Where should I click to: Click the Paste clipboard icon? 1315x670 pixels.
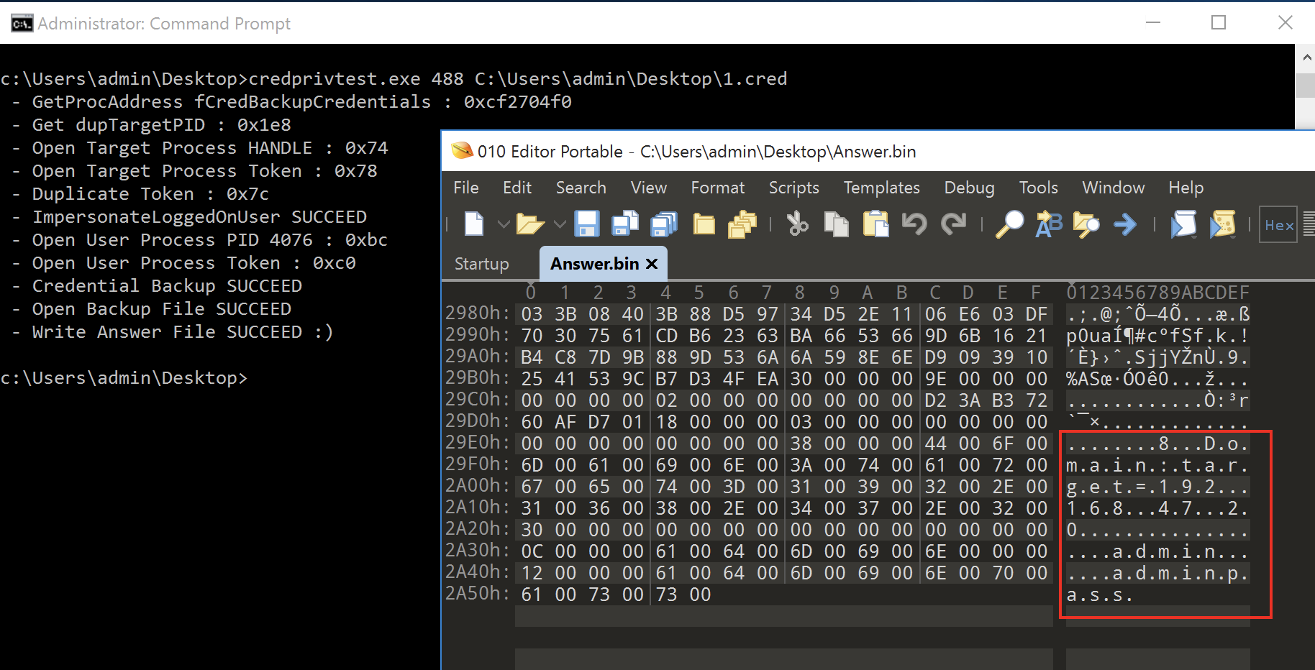tap(875, 224)
